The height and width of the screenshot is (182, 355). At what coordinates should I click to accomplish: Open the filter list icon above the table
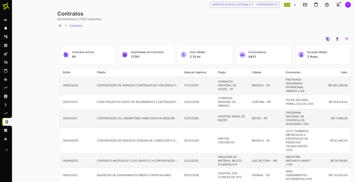click(x=347, y=39)
